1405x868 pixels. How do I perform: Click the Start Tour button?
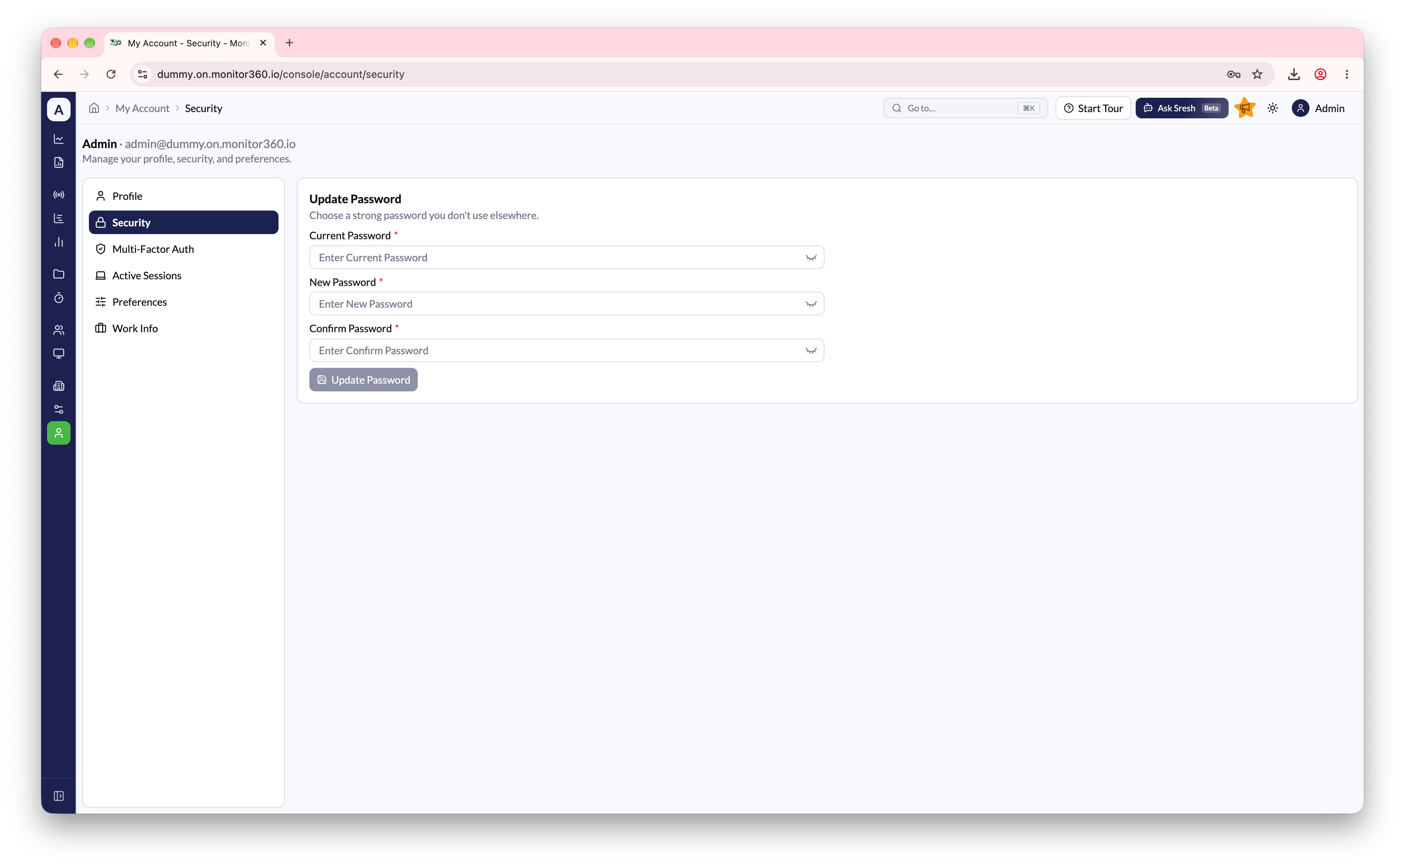point(1093,108)
